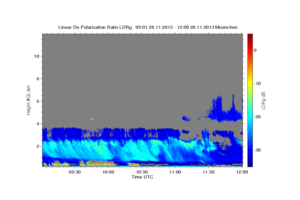Click the height tick label 6
This screenshot has width=300, height=200.
[x=38, y=101]
